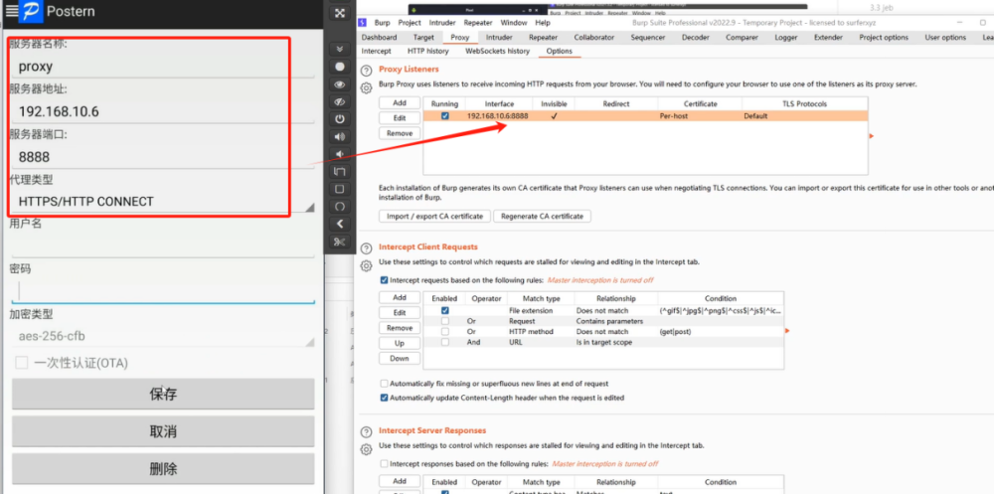
Task: Click emulator rotate screen icon
Action: click(x=340, y=171)
